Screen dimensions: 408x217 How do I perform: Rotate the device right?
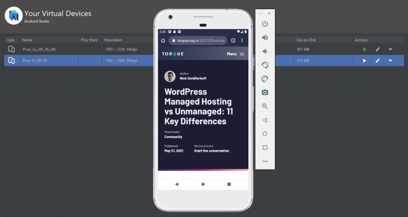point(265,79)
